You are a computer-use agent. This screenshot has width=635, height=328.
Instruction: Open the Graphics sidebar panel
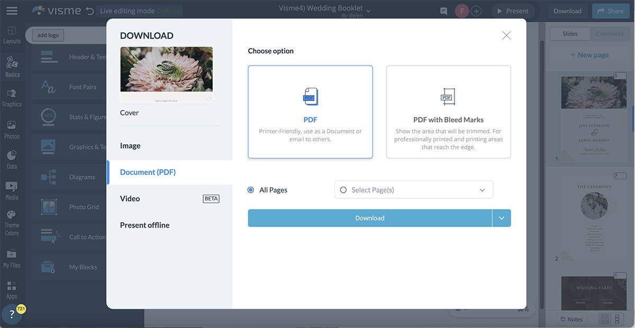point(12,98)
